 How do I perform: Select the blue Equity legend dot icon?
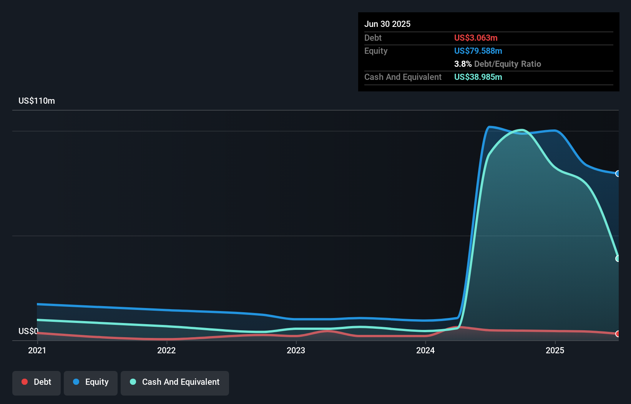[76, 382]
